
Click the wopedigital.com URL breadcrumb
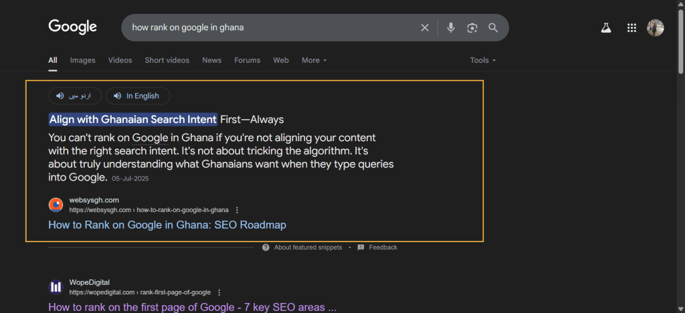pyautogui.click(x=140, y=292)
